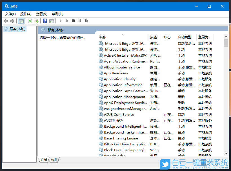Sort services by the 状态 column header

point(168,37)
